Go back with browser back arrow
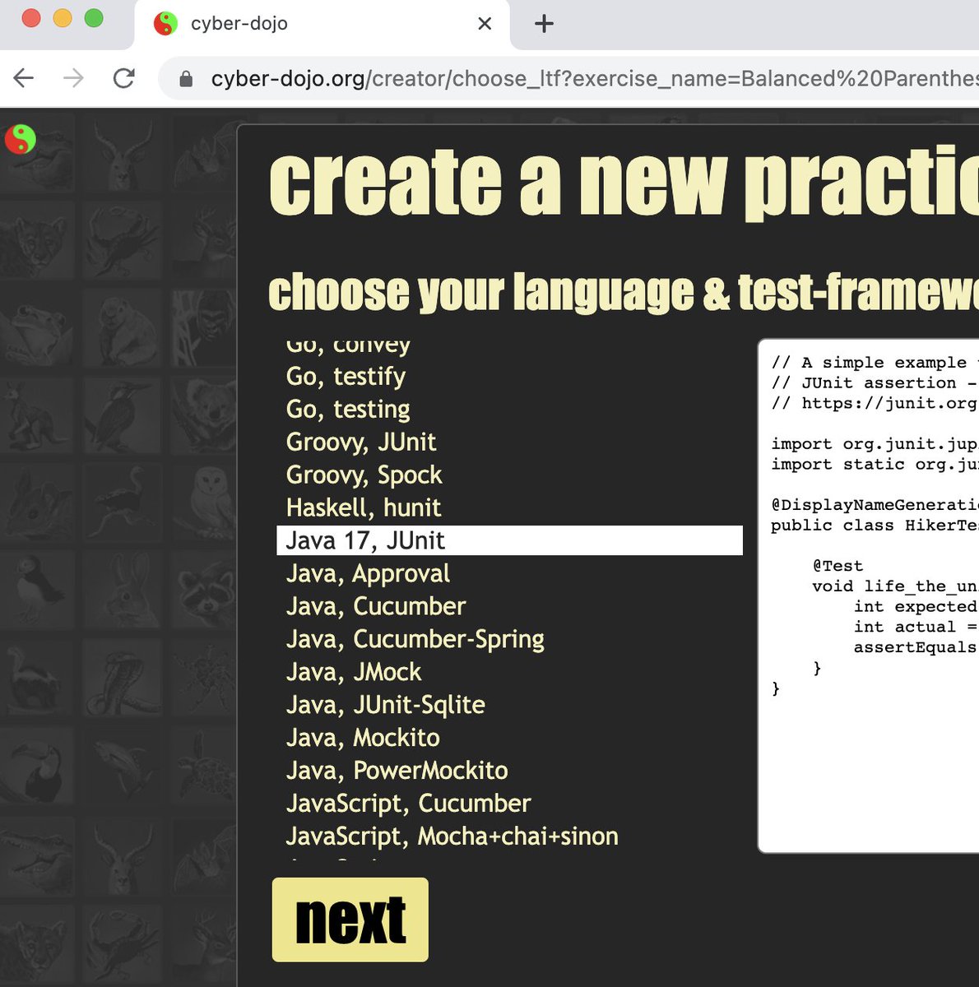The height and width of the screenshot is (987, 979). [x=24, y=78]
